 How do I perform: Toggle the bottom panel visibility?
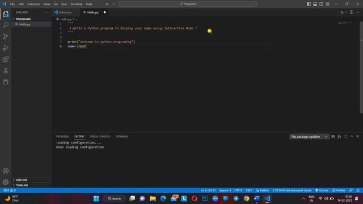coord(315,4)
